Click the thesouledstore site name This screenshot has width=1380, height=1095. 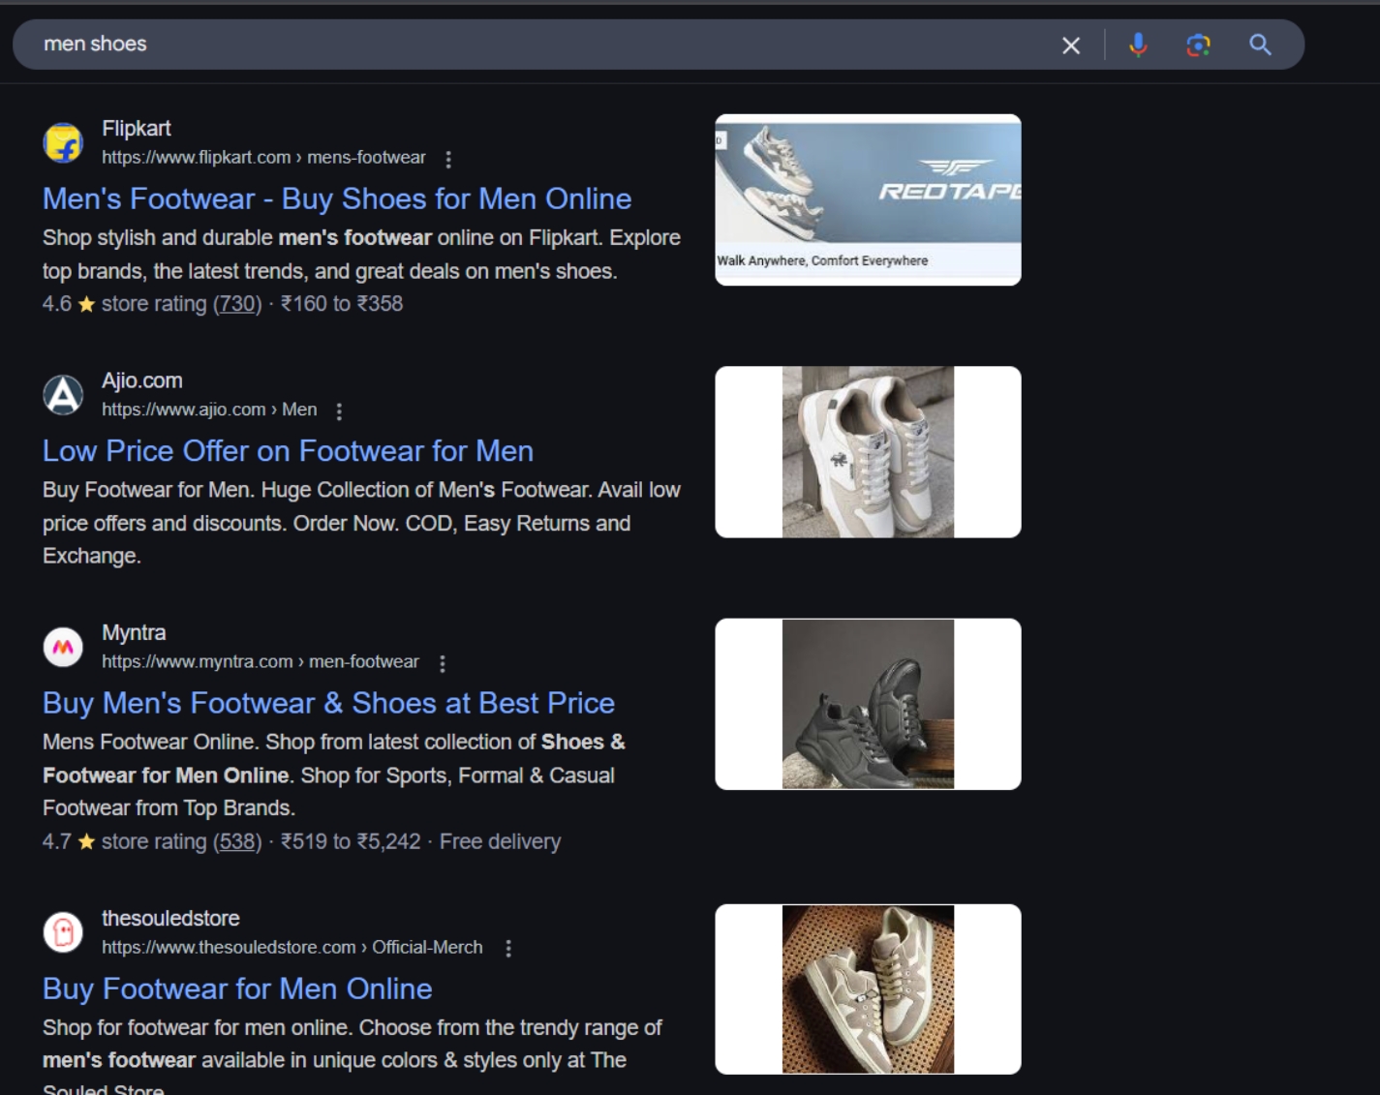point(170,918)
